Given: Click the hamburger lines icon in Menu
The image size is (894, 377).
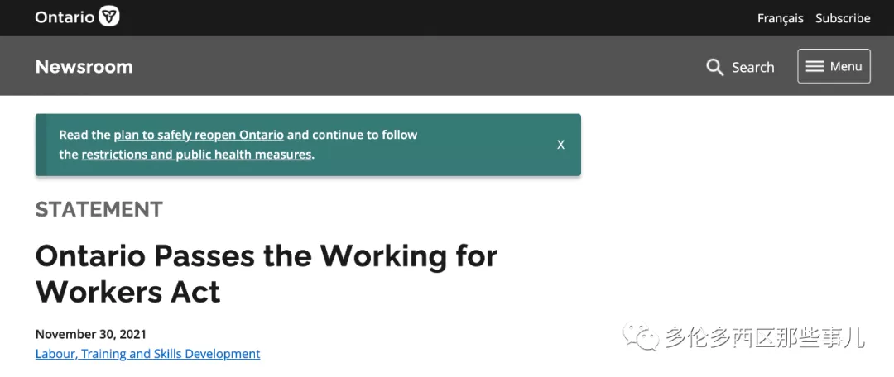Looking at the screenshot, I should [x=815, y=66].
